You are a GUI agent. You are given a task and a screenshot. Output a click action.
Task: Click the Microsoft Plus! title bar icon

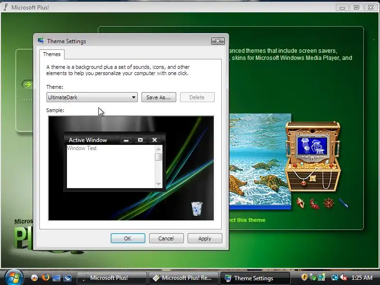(5, 7)
